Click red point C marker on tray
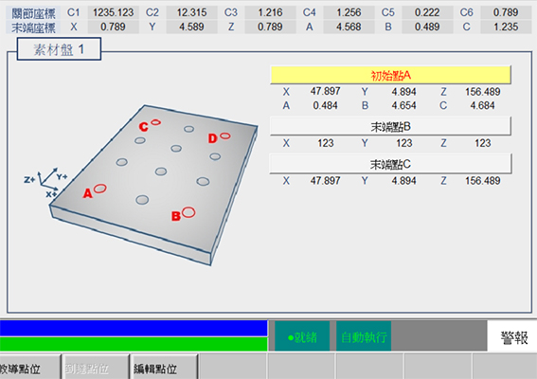The image size is (537, 379). tap(156, 122)
